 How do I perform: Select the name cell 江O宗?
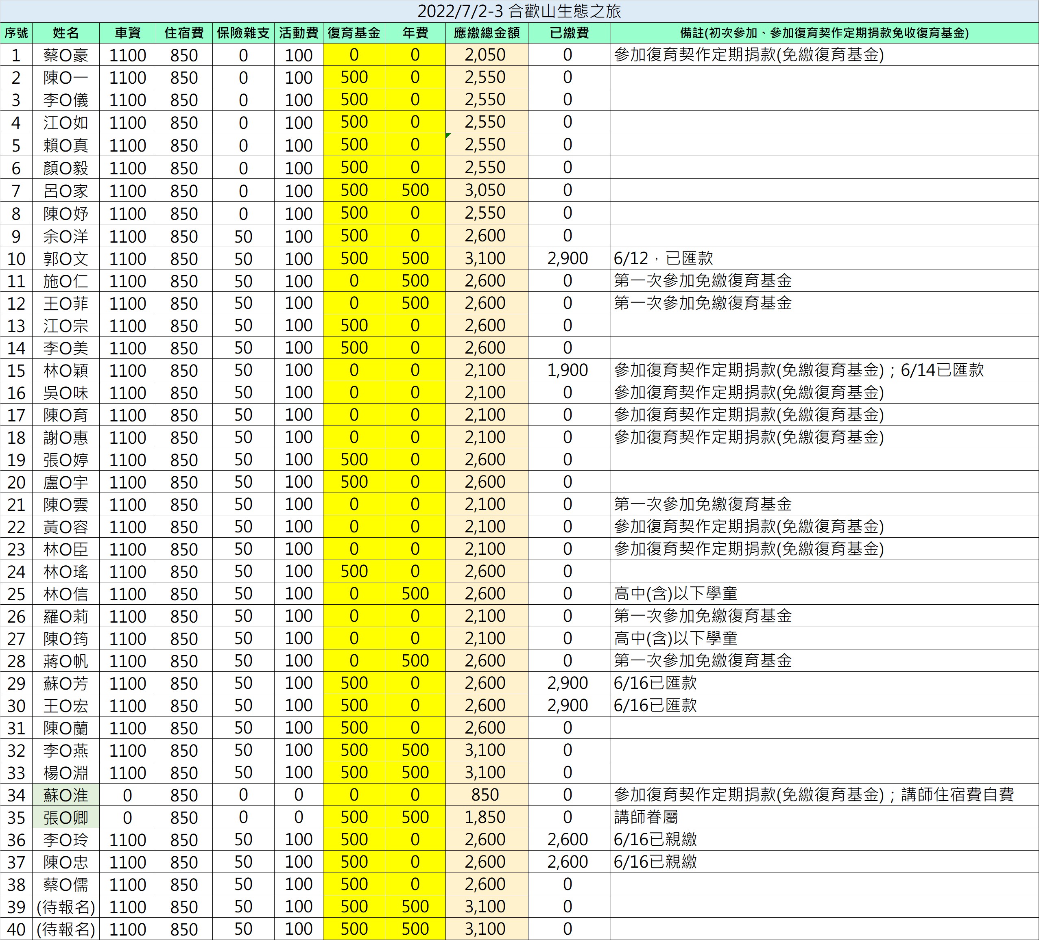[66, 326]
